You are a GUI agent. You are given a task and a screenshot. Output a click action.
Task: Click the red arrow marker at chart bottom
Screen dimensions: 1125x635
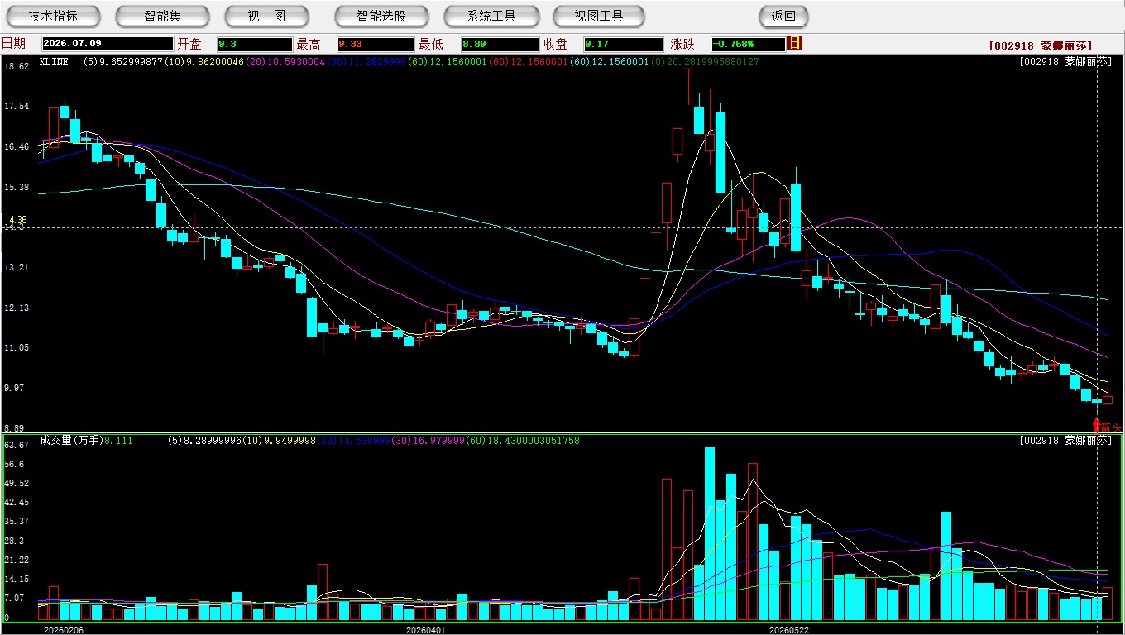[x=1097, y=426]
